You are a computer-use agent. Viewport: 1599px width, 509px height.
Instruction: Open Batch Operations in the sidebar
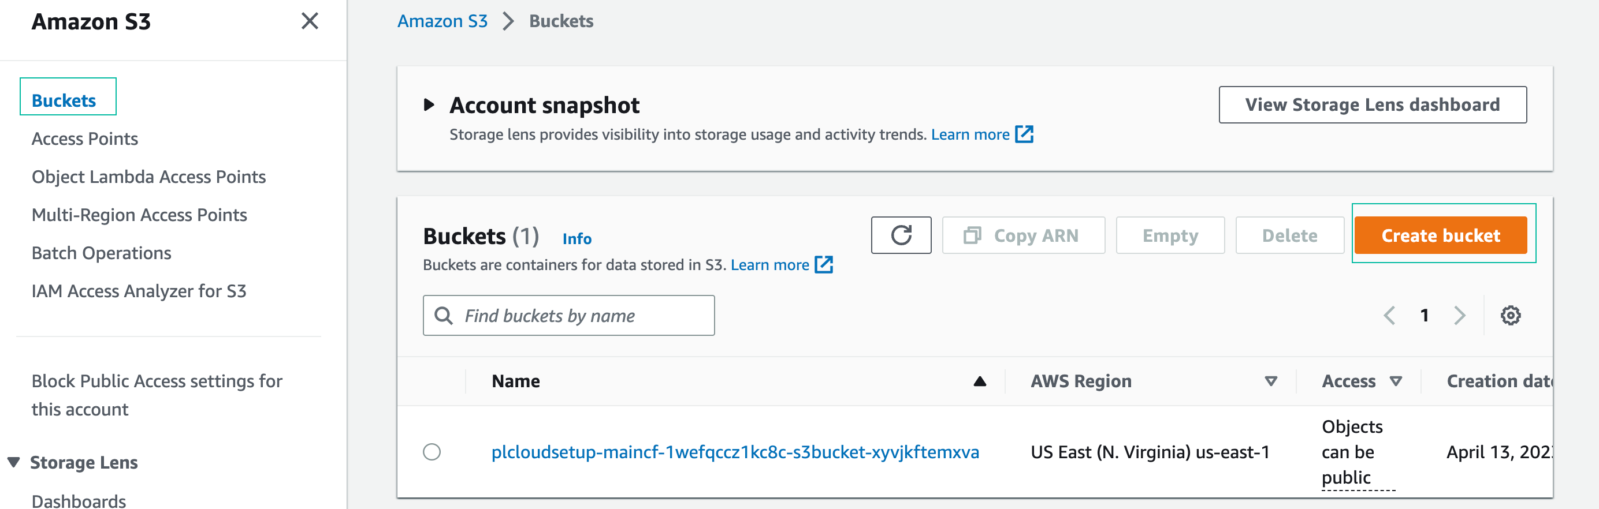[x=101, y=253]
